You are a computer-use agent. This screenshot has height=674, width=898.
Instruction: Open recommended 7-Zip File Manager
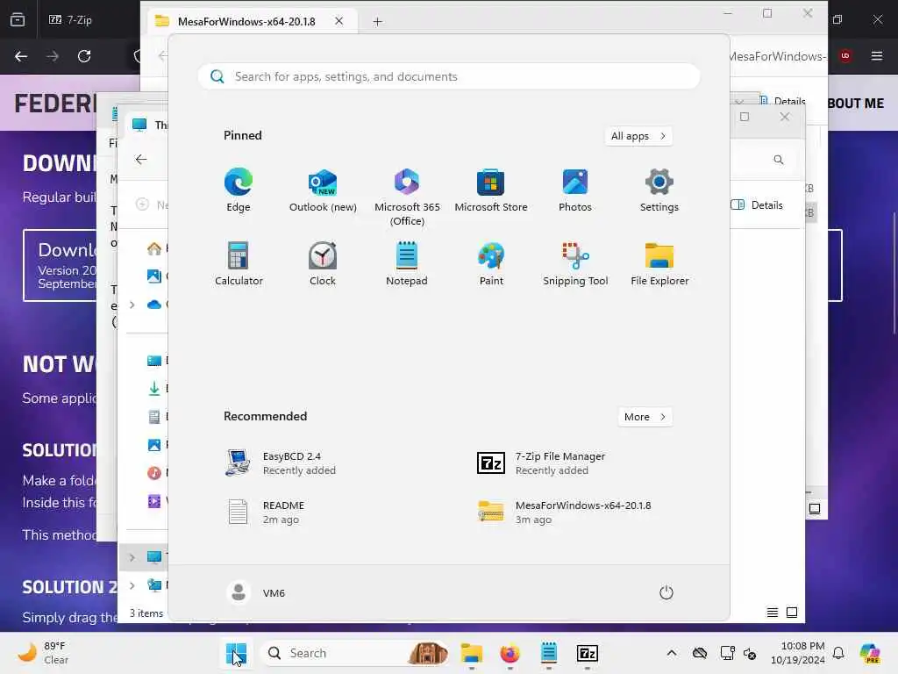(x=541, y=463)
